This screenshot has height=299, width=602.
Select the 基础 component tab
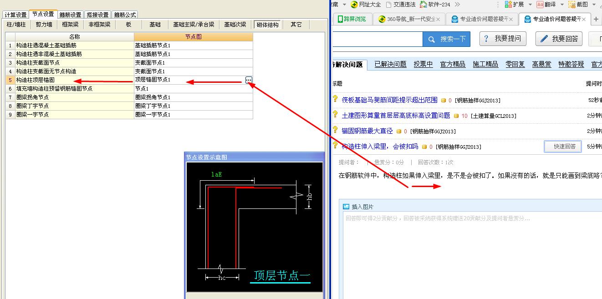tap(155, 25)
